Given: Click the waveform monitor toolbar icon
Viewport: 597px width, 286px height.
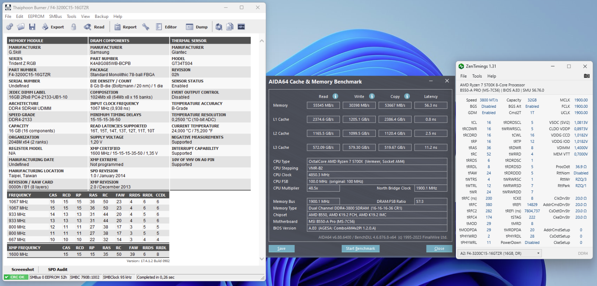Looking at the screenshot, I should point(241,27).
